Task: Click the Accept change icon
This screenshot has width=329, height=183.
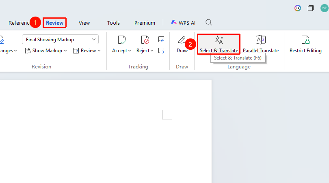Action: 122,40
